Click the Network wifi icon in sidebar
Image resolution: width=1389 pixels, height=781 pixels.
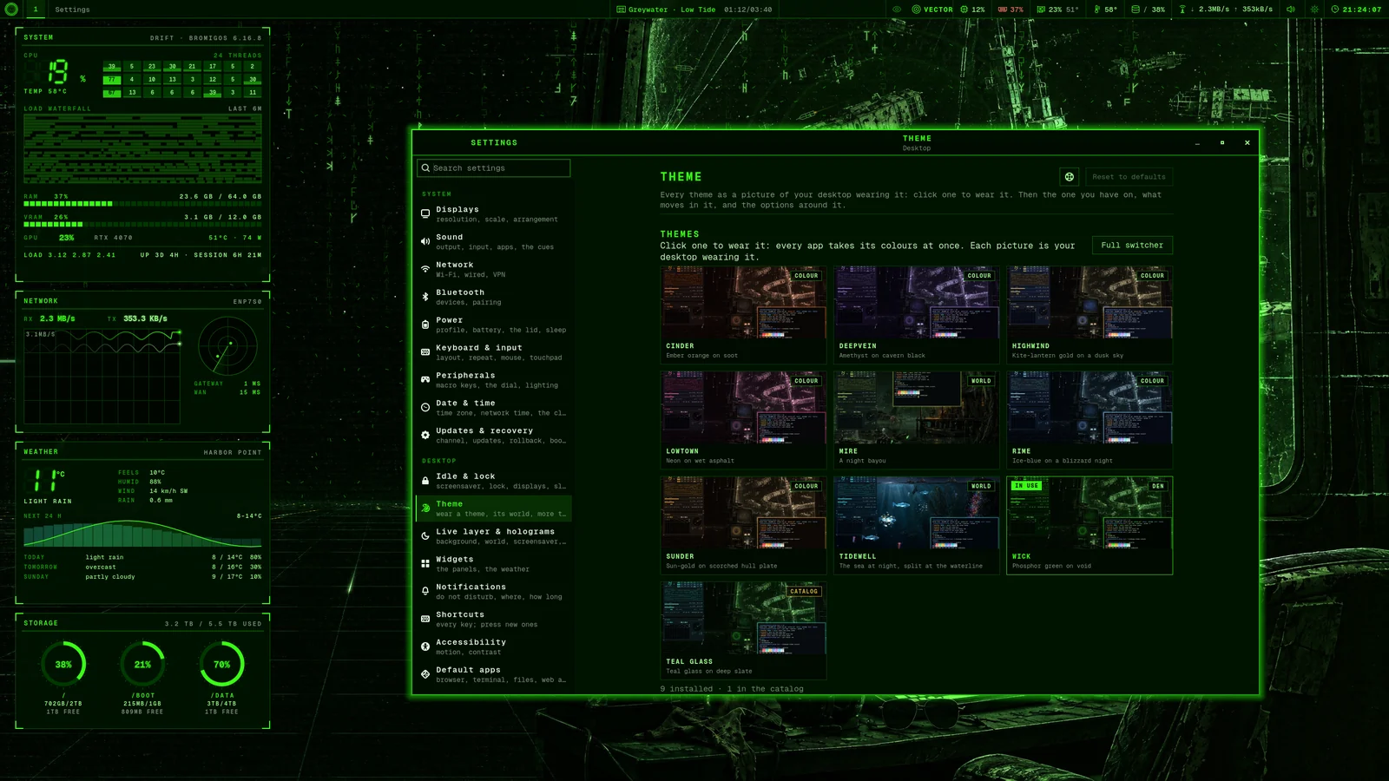(425, 269)
